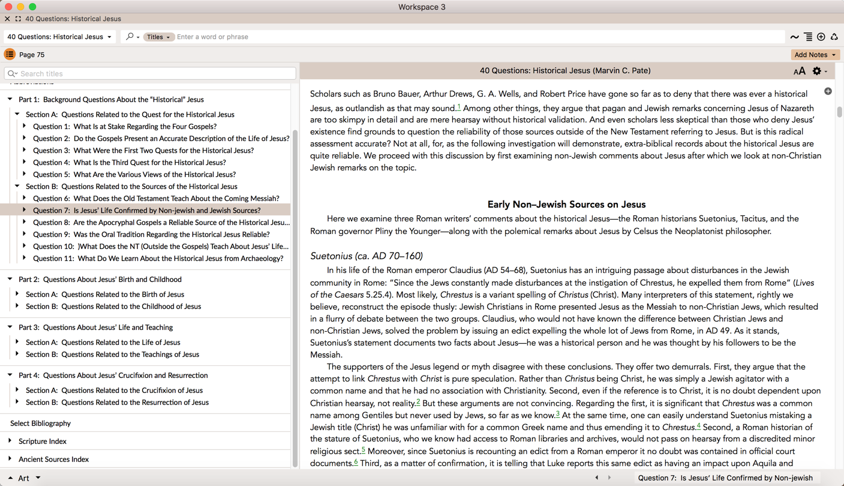Screen dimensions: 844x486
Task: Open Select Bibliography entry
Action: coord(40,424)
